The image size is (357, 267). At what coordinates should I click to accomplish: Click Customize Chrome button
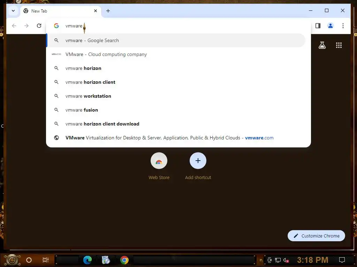(316, 236)
